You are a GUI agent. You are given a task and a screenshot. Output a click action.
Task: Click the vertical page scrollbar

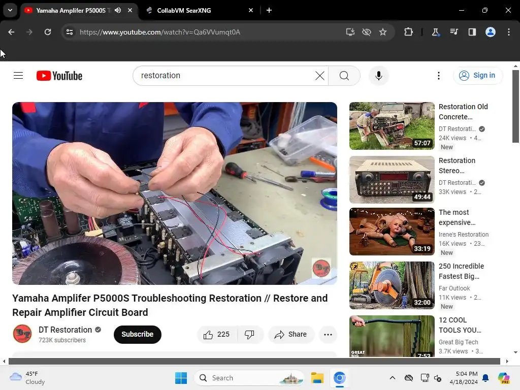515,106
